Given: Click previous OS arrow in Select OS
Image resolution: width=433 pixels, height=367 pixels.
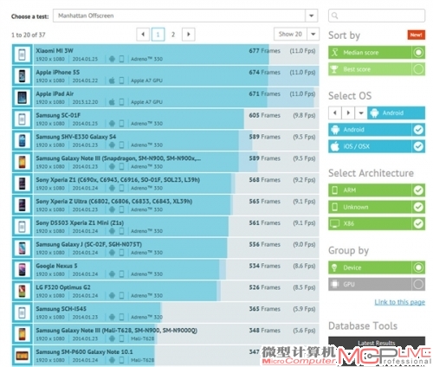Looking at the screenshot, I should tap(335, 113).
